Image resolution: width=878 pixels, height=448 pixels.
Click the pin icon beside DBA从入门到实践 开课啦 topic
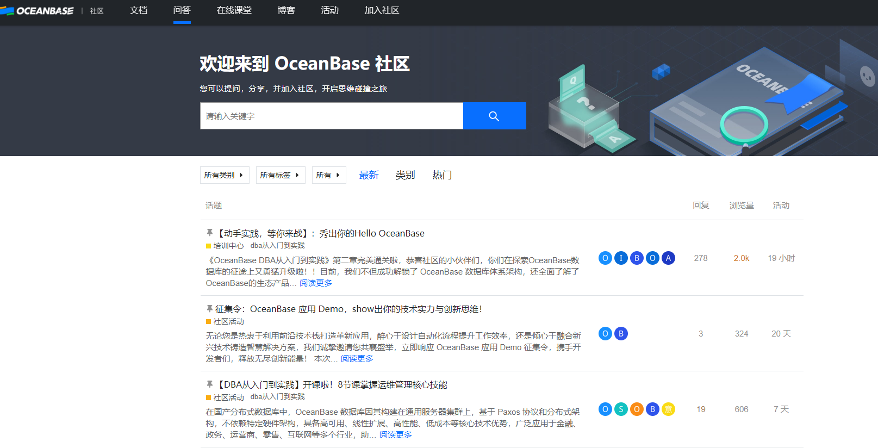tap(209, 384)
